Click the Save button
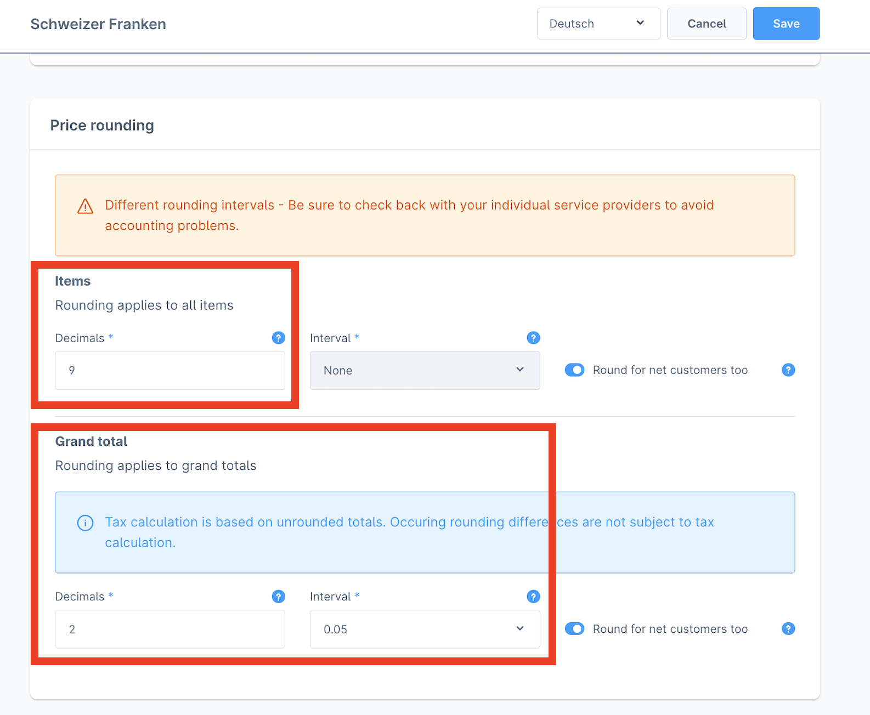This screenshot has width=870, height=715. [786, 24]
